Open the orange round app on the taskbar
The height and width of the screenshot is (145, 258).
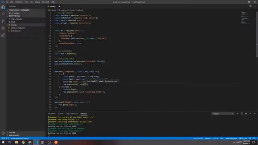[x=56, y=142]
